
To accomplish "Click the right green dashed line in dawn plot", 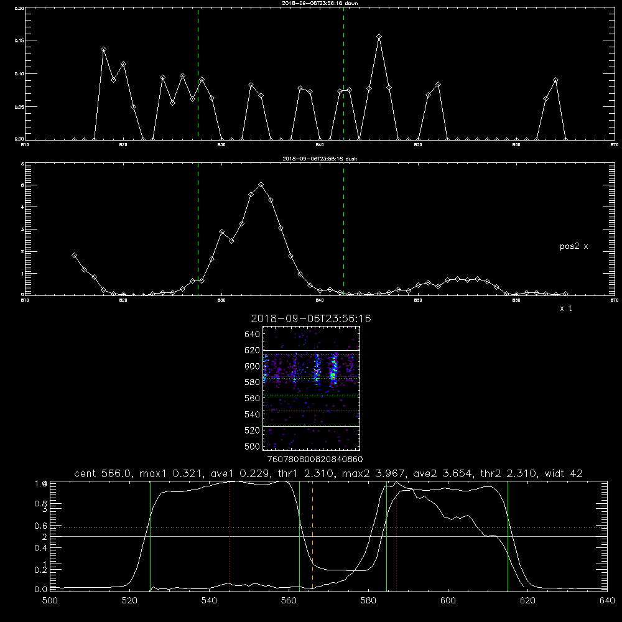I will pos(343,73).
